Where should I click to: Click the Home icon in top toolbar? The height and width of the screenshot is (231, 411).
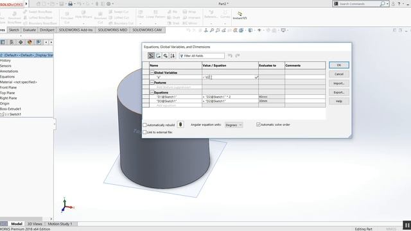[x=39, y=4]
